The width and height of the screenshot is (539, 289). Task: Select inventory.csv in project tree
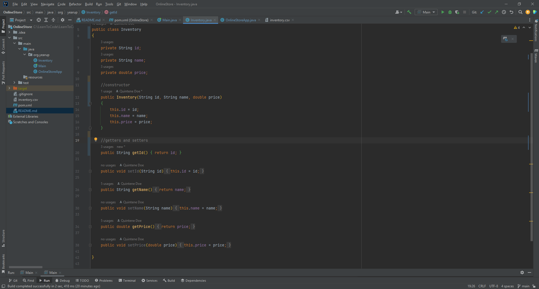click(28, 99)
